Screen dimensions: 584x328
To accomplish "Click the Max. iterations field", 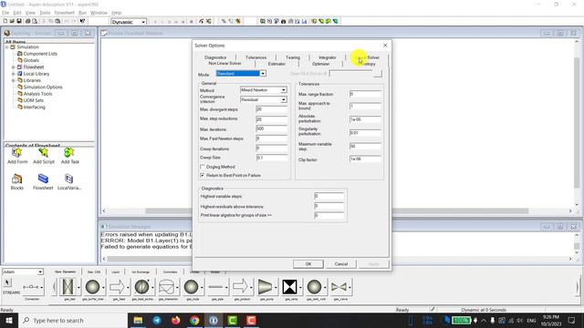I will (272, 128).
